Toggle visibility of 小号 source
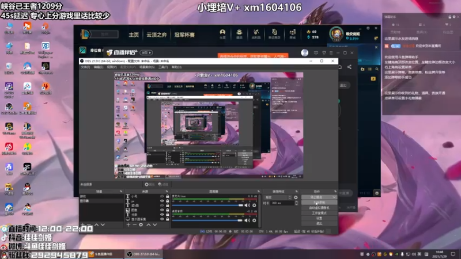Viewport: 461px width, 259px height. click(162, 196)
